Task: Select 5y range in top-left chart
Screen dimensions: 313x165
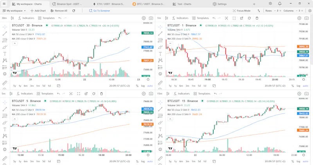Action: (14, 86)
